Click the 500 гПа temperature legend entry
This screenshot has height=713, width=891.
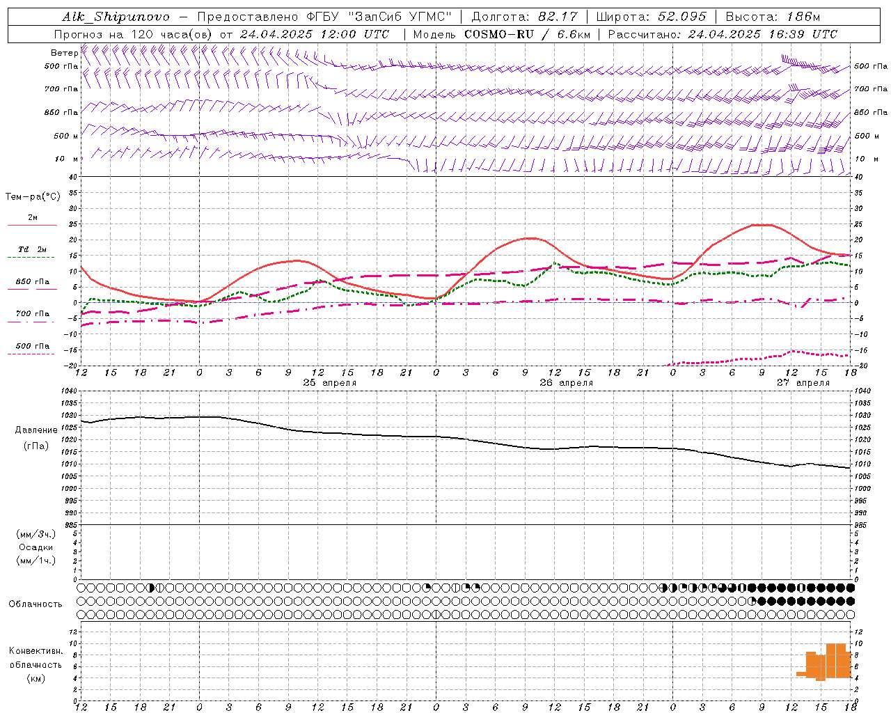tap(32, 346)
